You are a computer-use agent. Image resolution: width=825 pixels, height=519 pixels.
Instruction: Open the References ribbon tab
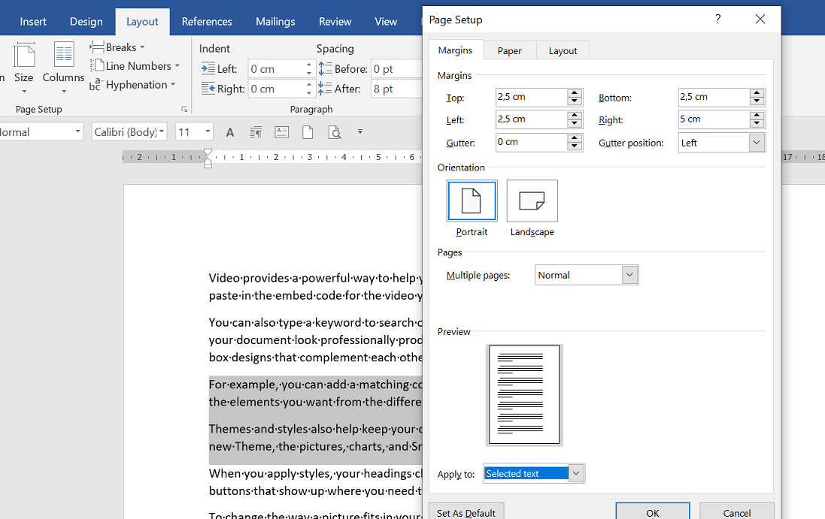pos(207,22)
